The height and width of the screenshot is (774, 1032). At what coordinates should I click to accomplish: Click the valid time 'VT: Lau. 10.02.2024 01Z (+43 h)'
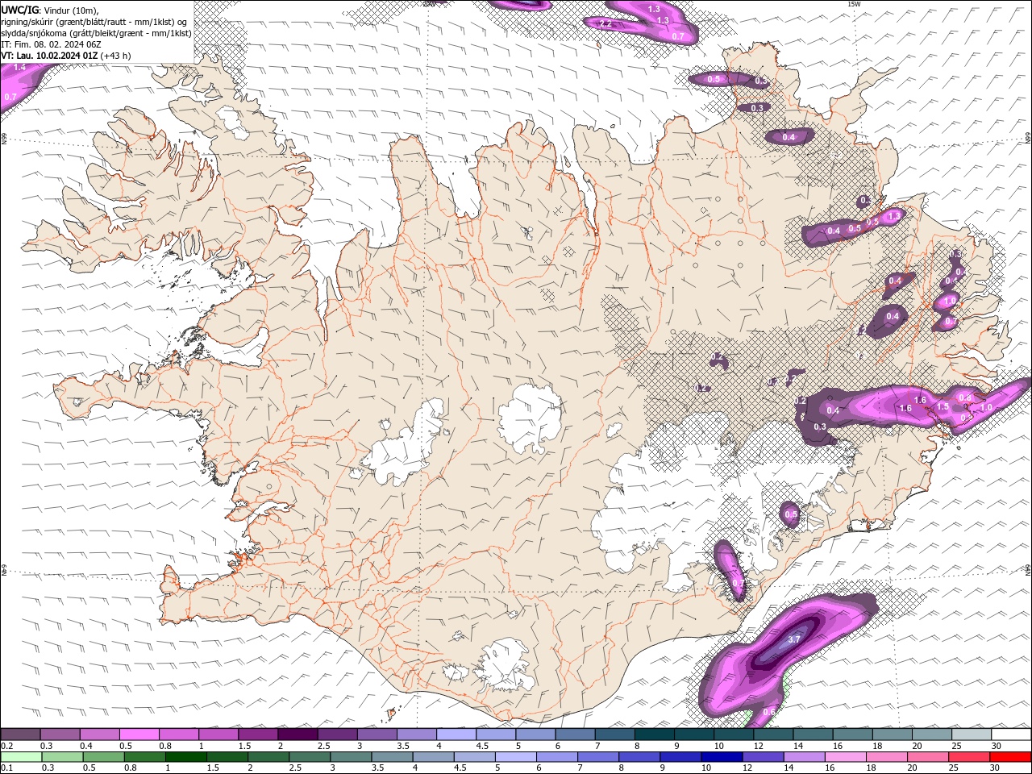[65, 56]
